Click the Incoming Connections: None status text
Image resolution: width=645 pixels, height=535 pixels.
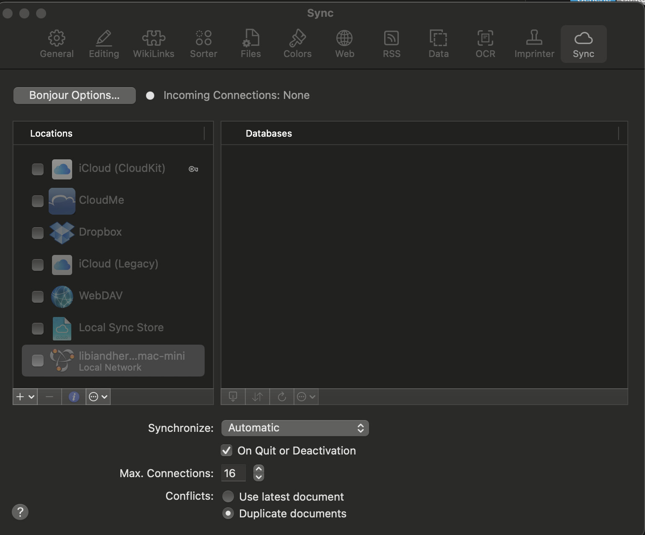point(237,95)
